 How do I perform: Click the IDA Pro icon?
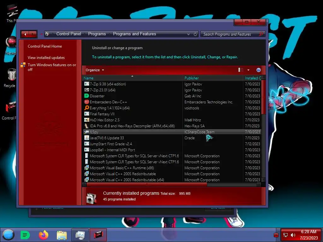click(86, 126)
